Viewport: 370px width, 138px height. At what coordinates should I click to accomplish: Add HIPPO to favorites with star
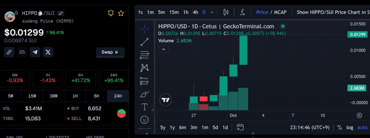(x=121, y=13)
